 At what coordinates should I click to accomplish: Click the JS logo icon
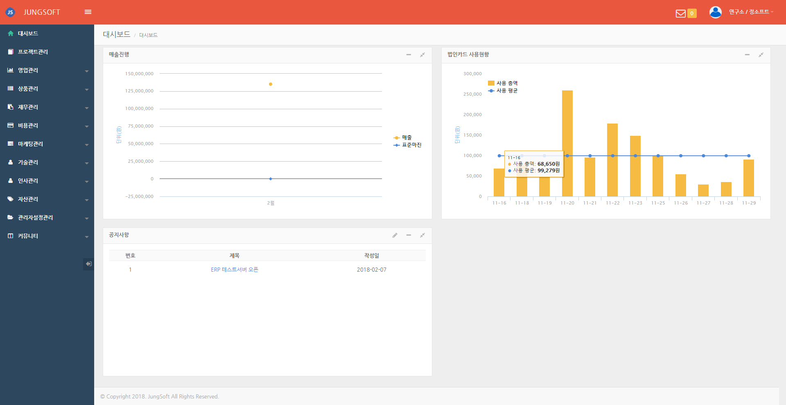[x=10, y=12]
